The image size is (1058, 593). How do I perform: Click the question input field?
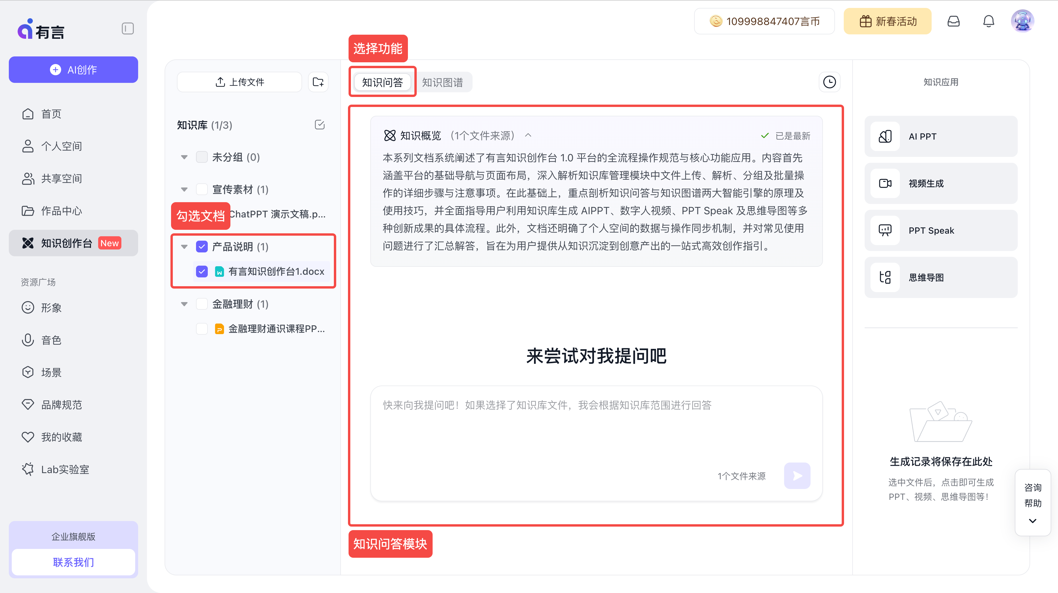coord(595,431)
